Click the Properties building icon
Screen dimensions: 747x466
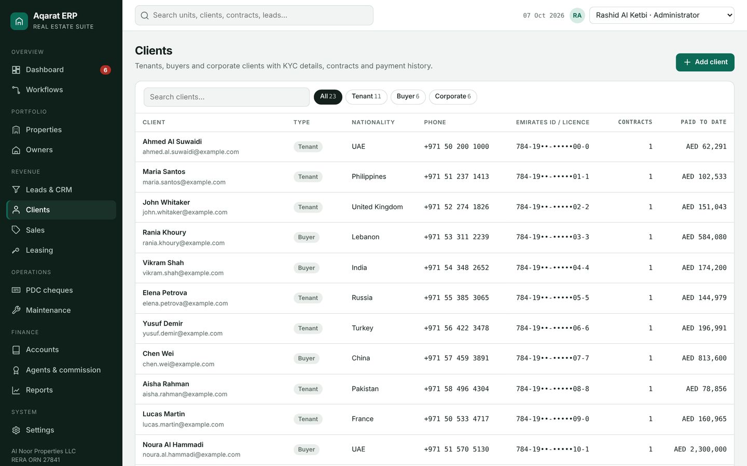point(16,130)
